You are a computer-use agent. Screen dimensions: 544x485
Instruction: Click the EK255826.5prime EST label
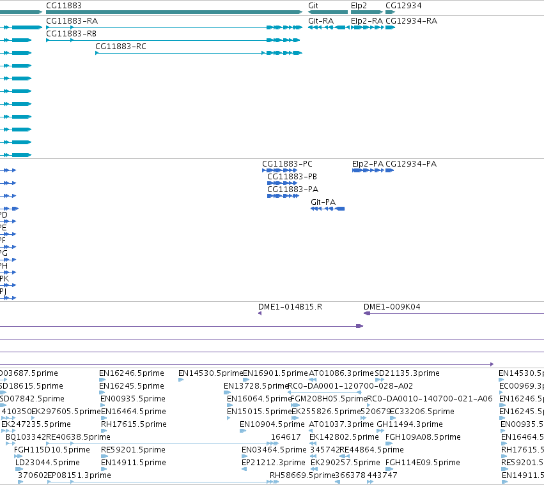(326, 412)
